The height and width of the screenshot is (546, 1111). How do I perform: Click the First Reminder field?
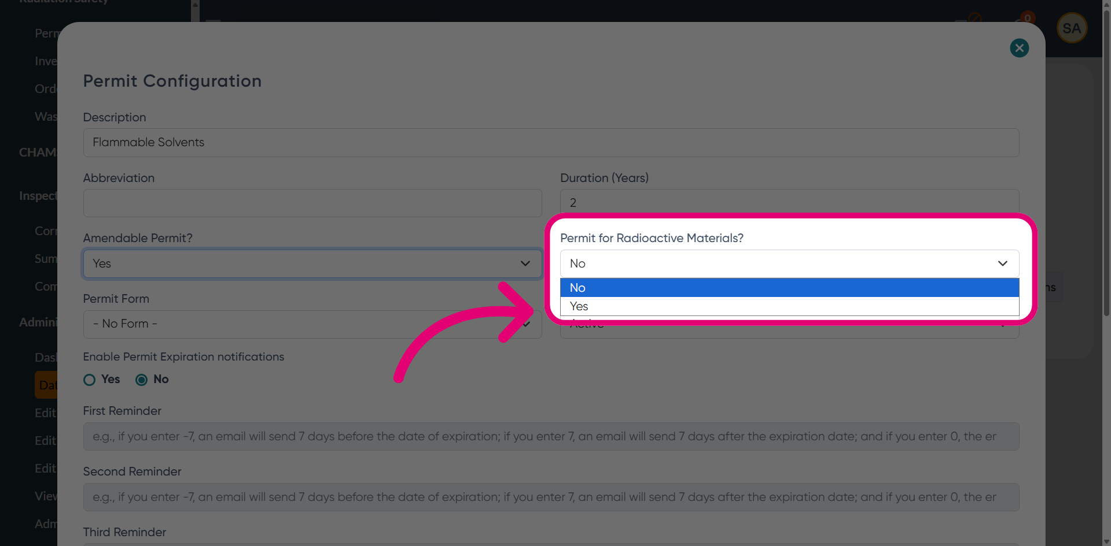point(551,437)
